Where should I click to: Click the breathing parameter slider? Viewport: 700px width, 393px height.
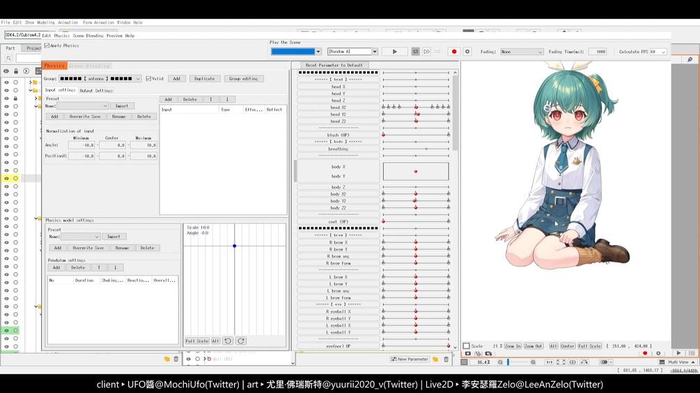(x=416, y=149)
